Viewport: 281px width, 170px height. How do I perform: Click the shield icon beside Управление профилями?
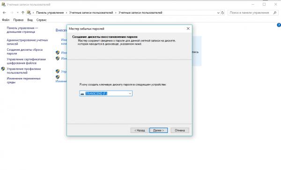[x=3, y=69]
